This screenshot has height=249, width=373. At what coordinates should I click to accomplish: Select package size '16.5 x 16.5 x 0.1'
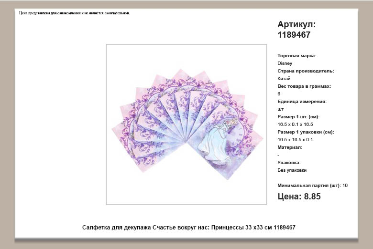[295, 140]
